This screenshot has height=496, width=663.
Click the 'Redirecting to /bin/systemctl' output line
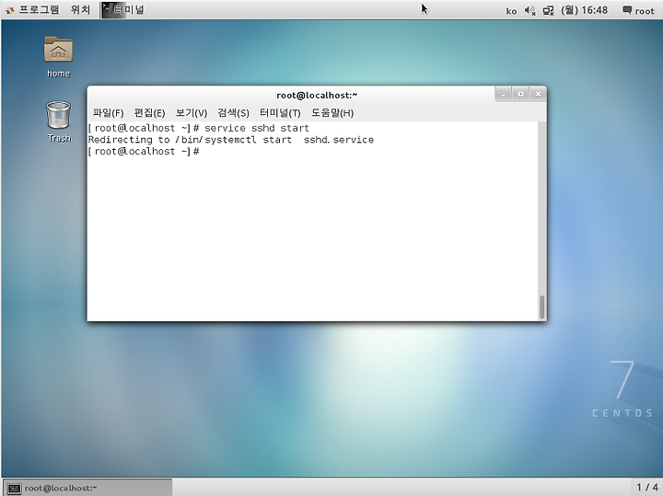coord(231,140)
